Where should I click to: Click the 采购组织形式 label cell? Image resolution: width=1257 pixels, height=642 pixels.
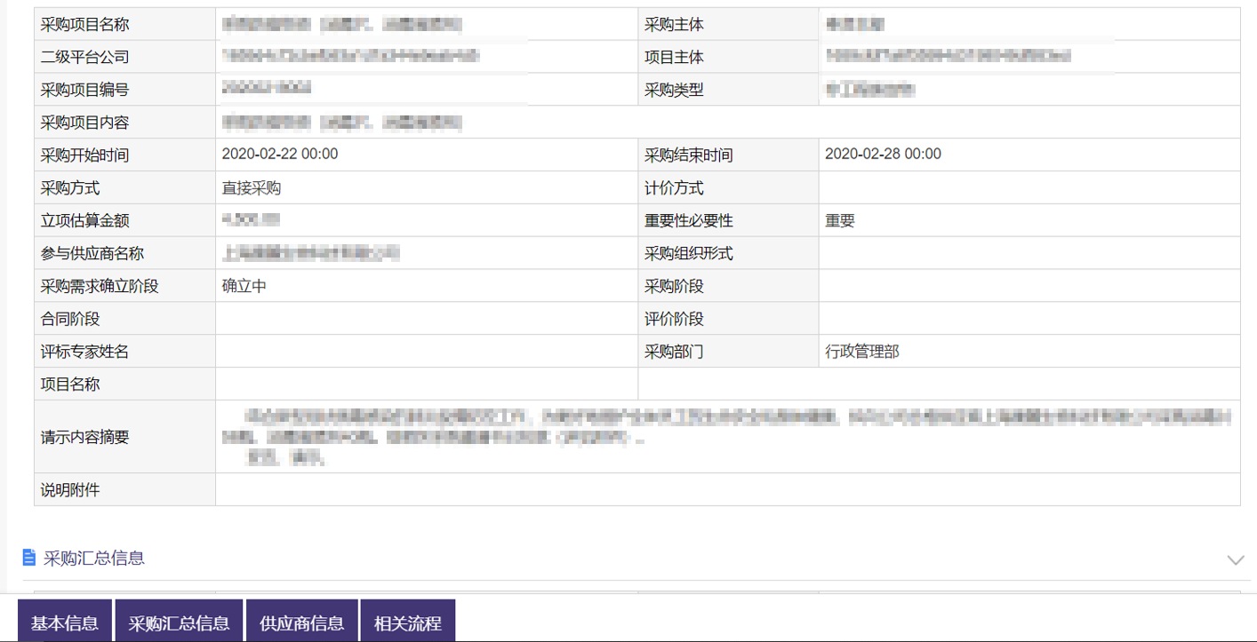(728, 254)
